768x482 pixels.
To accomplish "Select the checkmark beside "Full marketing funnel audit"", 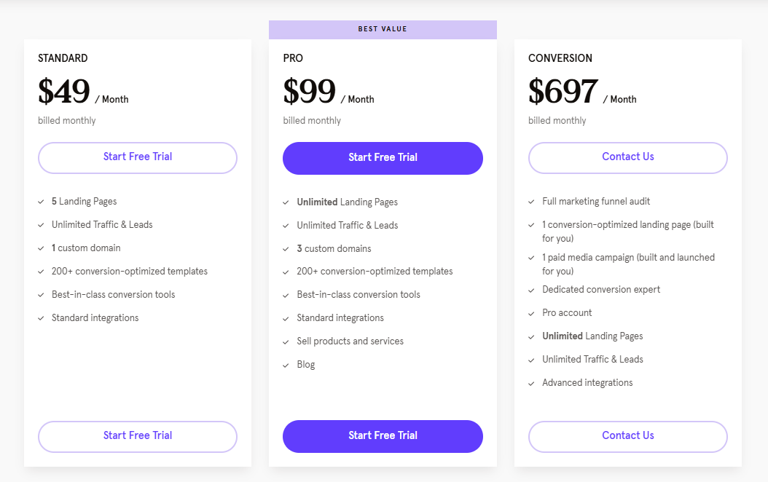I will (x=532, y=202).
